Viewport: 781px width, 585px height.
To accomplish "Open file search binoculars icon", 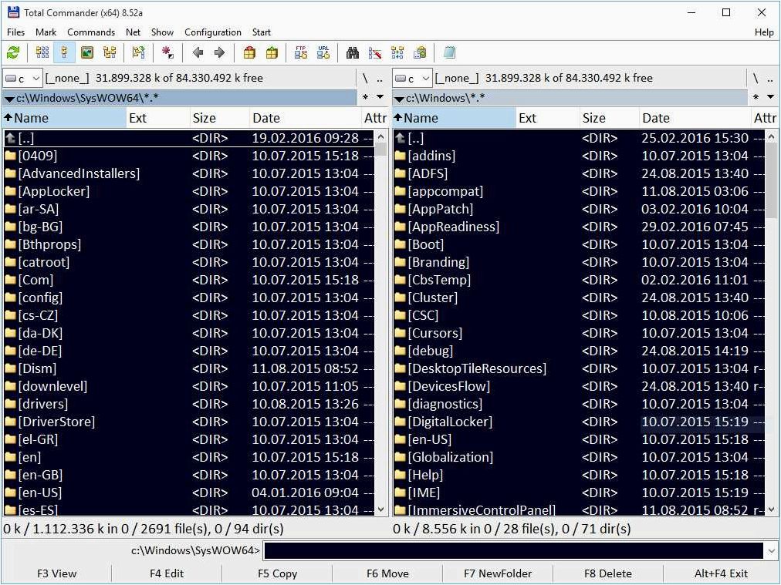I will click(x=353, y=52).
